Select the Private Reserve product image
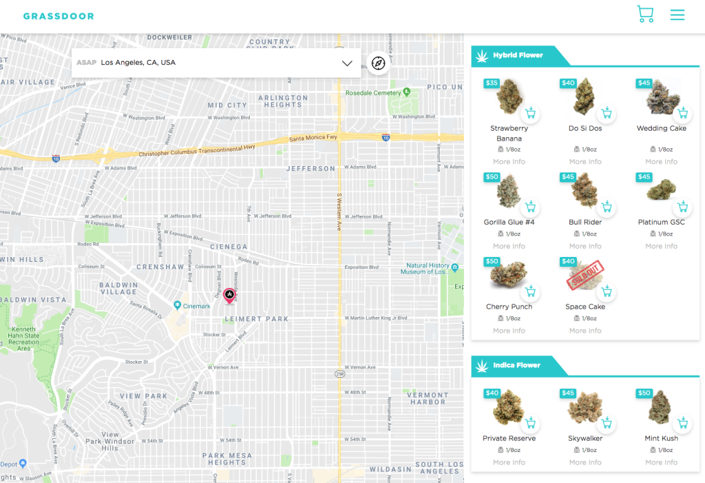The width and height of the screenshot is (705, 483). coord(509,407)
